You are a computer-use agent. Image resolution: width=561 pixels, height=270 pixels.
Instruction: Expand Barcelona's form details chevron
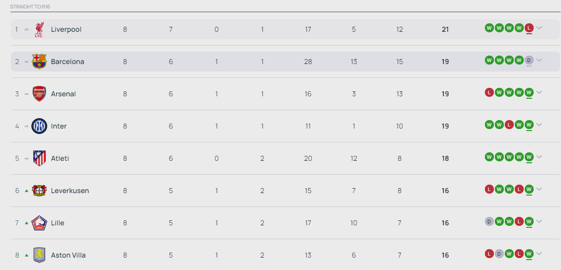pos(539,60)
